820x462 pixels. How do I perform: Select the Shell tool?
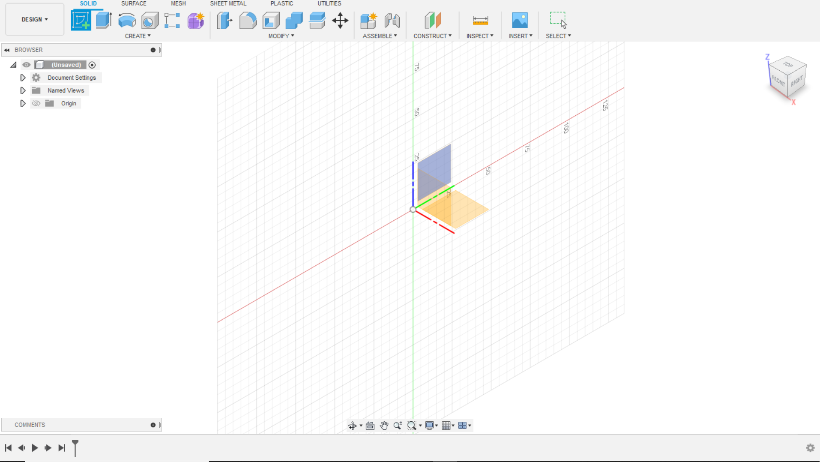click(x=271, y=21)
